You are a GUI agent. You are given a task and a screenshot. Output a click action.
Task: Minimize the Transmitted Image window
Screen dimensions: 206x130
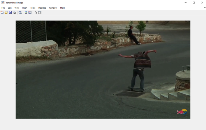click(186, 3)
